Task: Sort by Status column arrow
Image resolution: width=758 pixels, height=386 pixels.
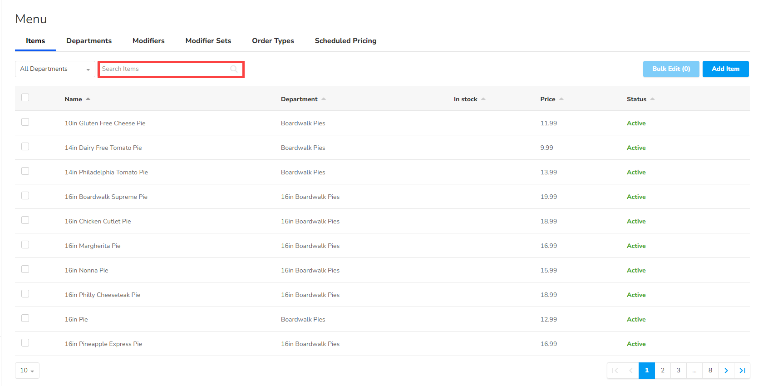Action: 652,99
